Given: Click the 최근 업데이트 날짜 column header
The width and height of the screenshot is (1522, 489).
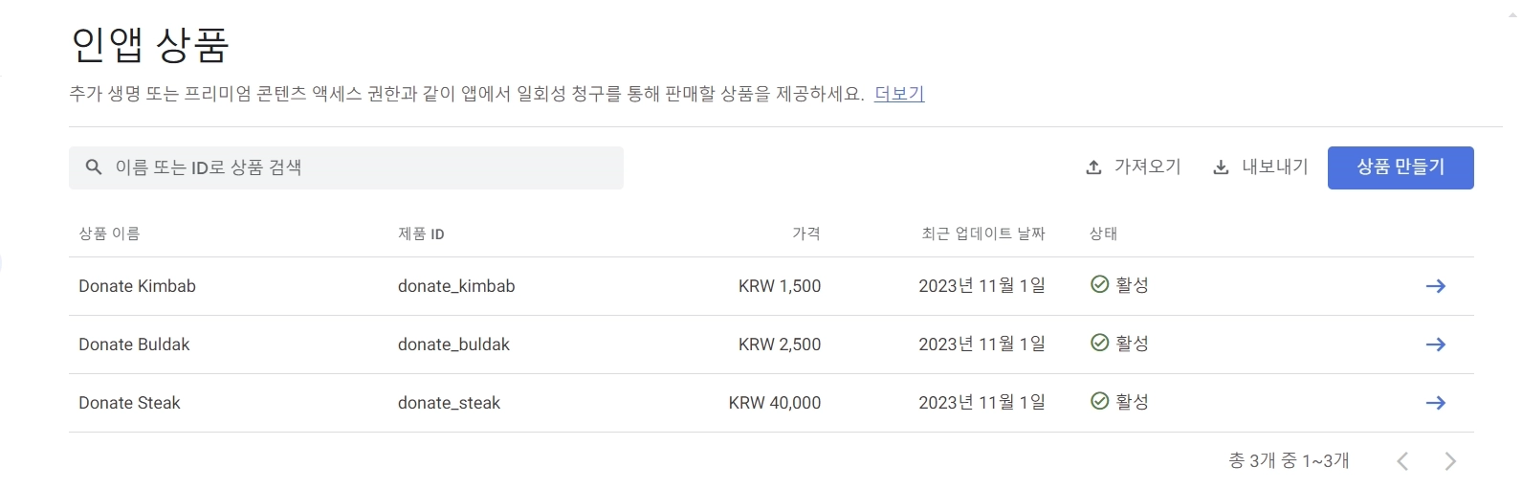Looking at the screenshot, I should click(x=983, y=233).
